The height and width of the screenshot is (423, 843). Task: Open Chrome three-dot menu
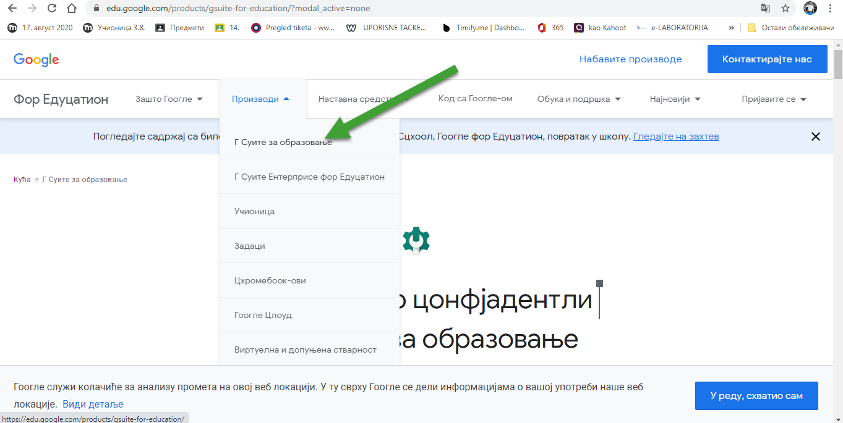click(x=831, y=9)
